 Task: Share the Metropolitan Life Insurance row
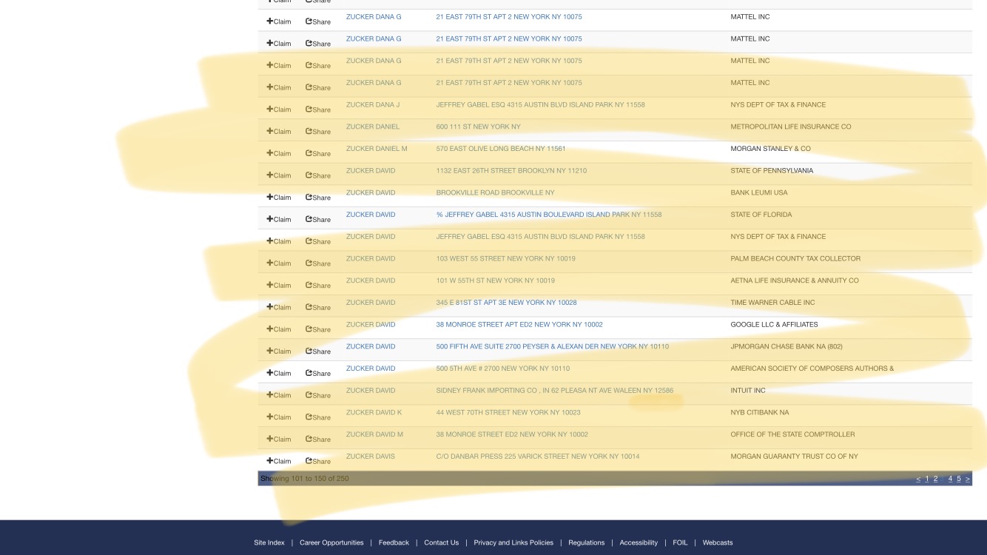tap(318, 132)
